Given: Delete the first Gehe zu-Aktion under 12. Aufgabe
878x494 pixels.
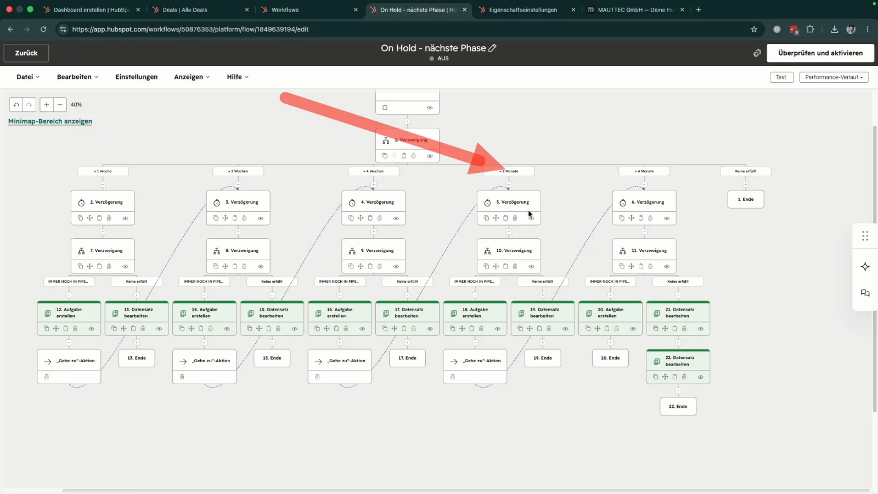Looking at the screenshot, I should click(x=47, y=377).
